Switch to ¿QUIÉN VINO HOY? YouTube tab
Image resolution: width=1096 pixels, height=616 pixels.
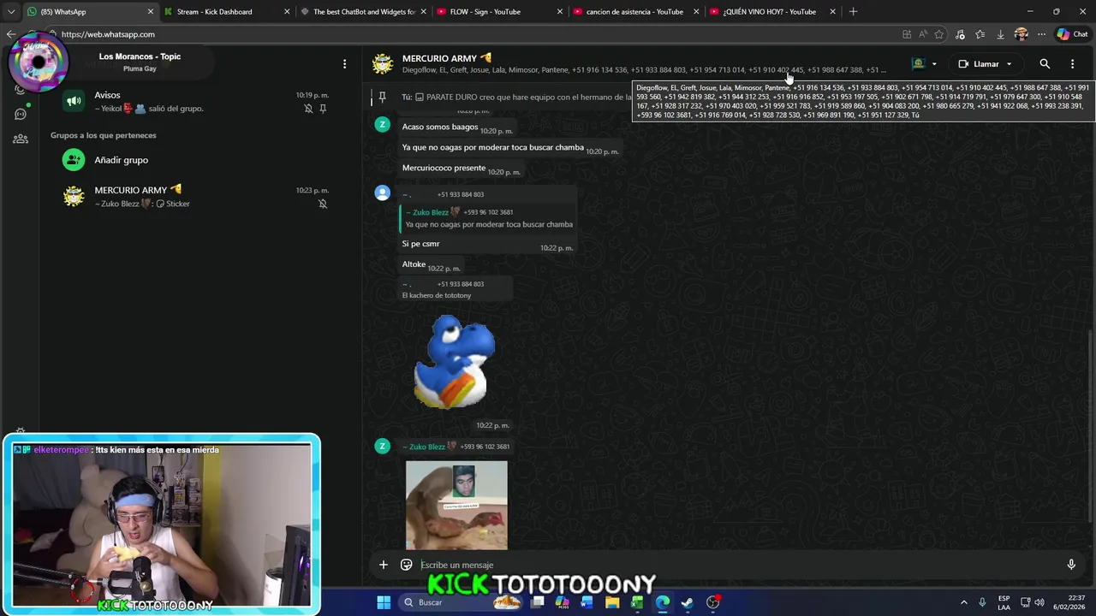click(771, 12)
